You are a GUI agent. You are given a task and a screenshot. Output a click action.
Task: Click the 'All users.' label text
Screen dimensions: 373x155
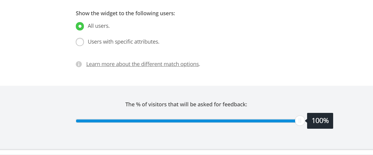[99, 26]
